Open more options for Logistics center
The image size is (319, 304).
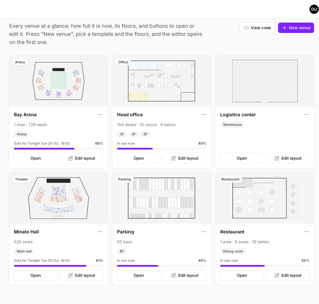[x=307, y=115]
